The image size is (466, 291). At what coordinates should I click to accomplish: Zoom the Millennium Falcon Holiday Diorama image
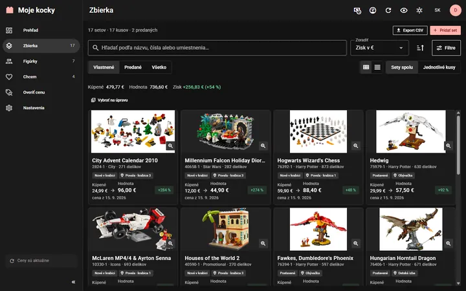tap(263, 145)
